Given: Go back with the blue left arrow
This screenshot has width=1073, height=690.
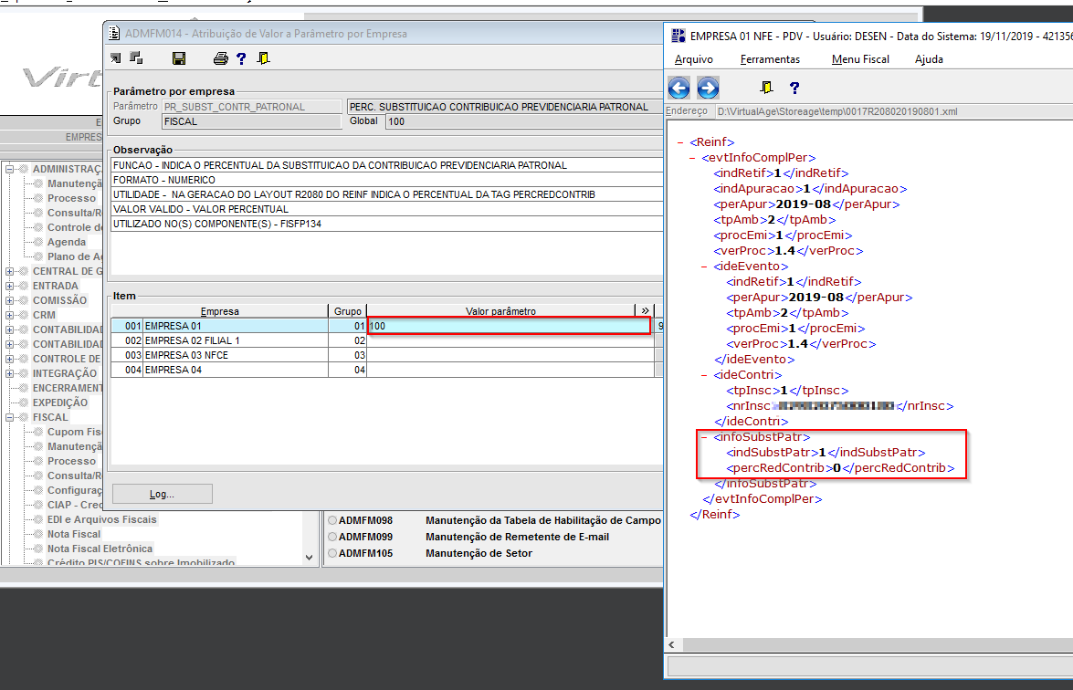Looking at the screenshot, I should tap(679, 88).
